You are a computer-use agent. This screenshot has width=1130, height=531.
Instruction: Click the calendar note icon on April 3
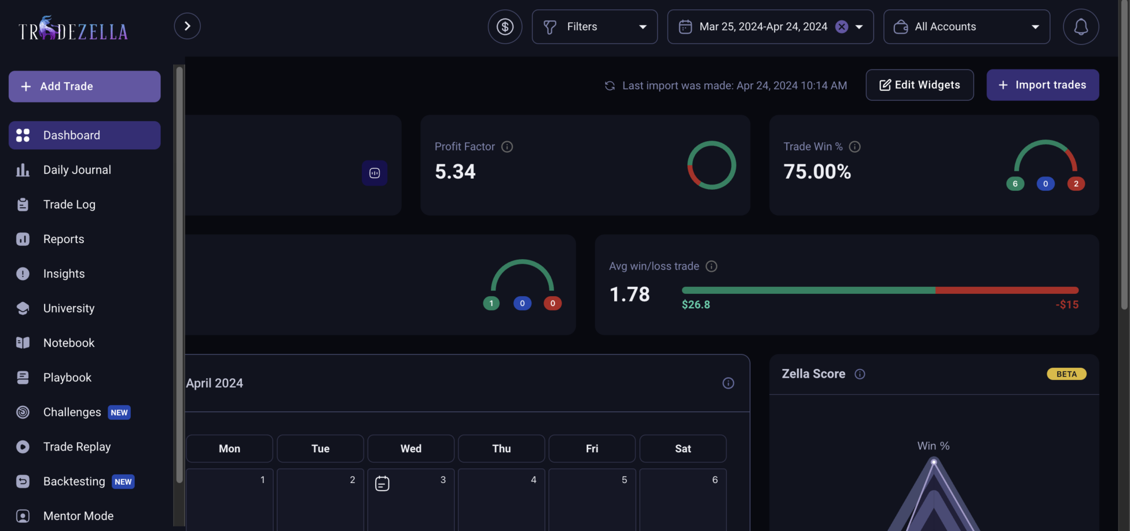pos(382,482)
